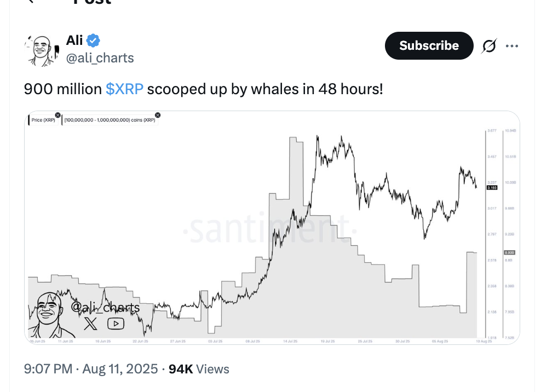Click the Price (XRP) legend label
The height and width of the screenshot is (392, 541).
(44, 120)
